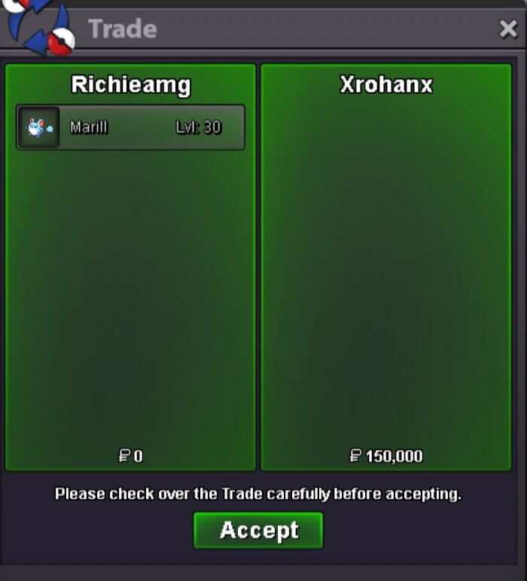Select the Marill trade entry row

pos(130,127)
